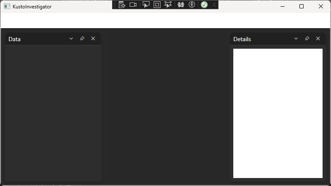Enable Select Element pointer tool
The width and height of the screenshot is (331, 186).
point(146,5)
